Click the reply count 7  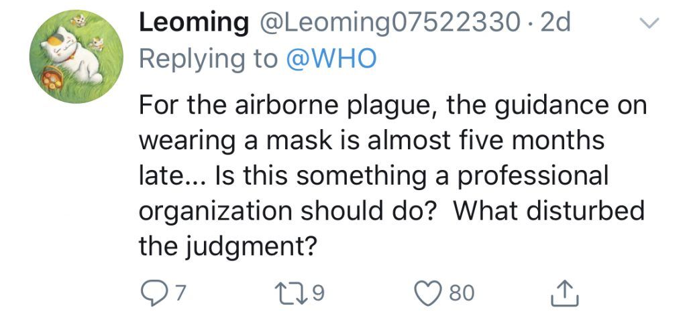(179, 293)
